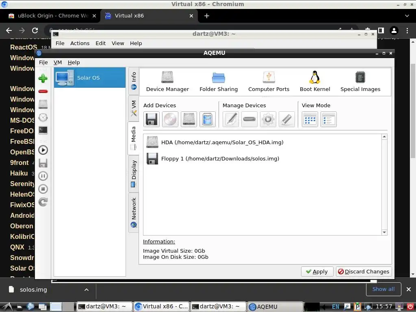Image resolution: width=416 pixels, height=312 pixels.
Task: Switch to the Network tab
Action: [x=133, y=212]
